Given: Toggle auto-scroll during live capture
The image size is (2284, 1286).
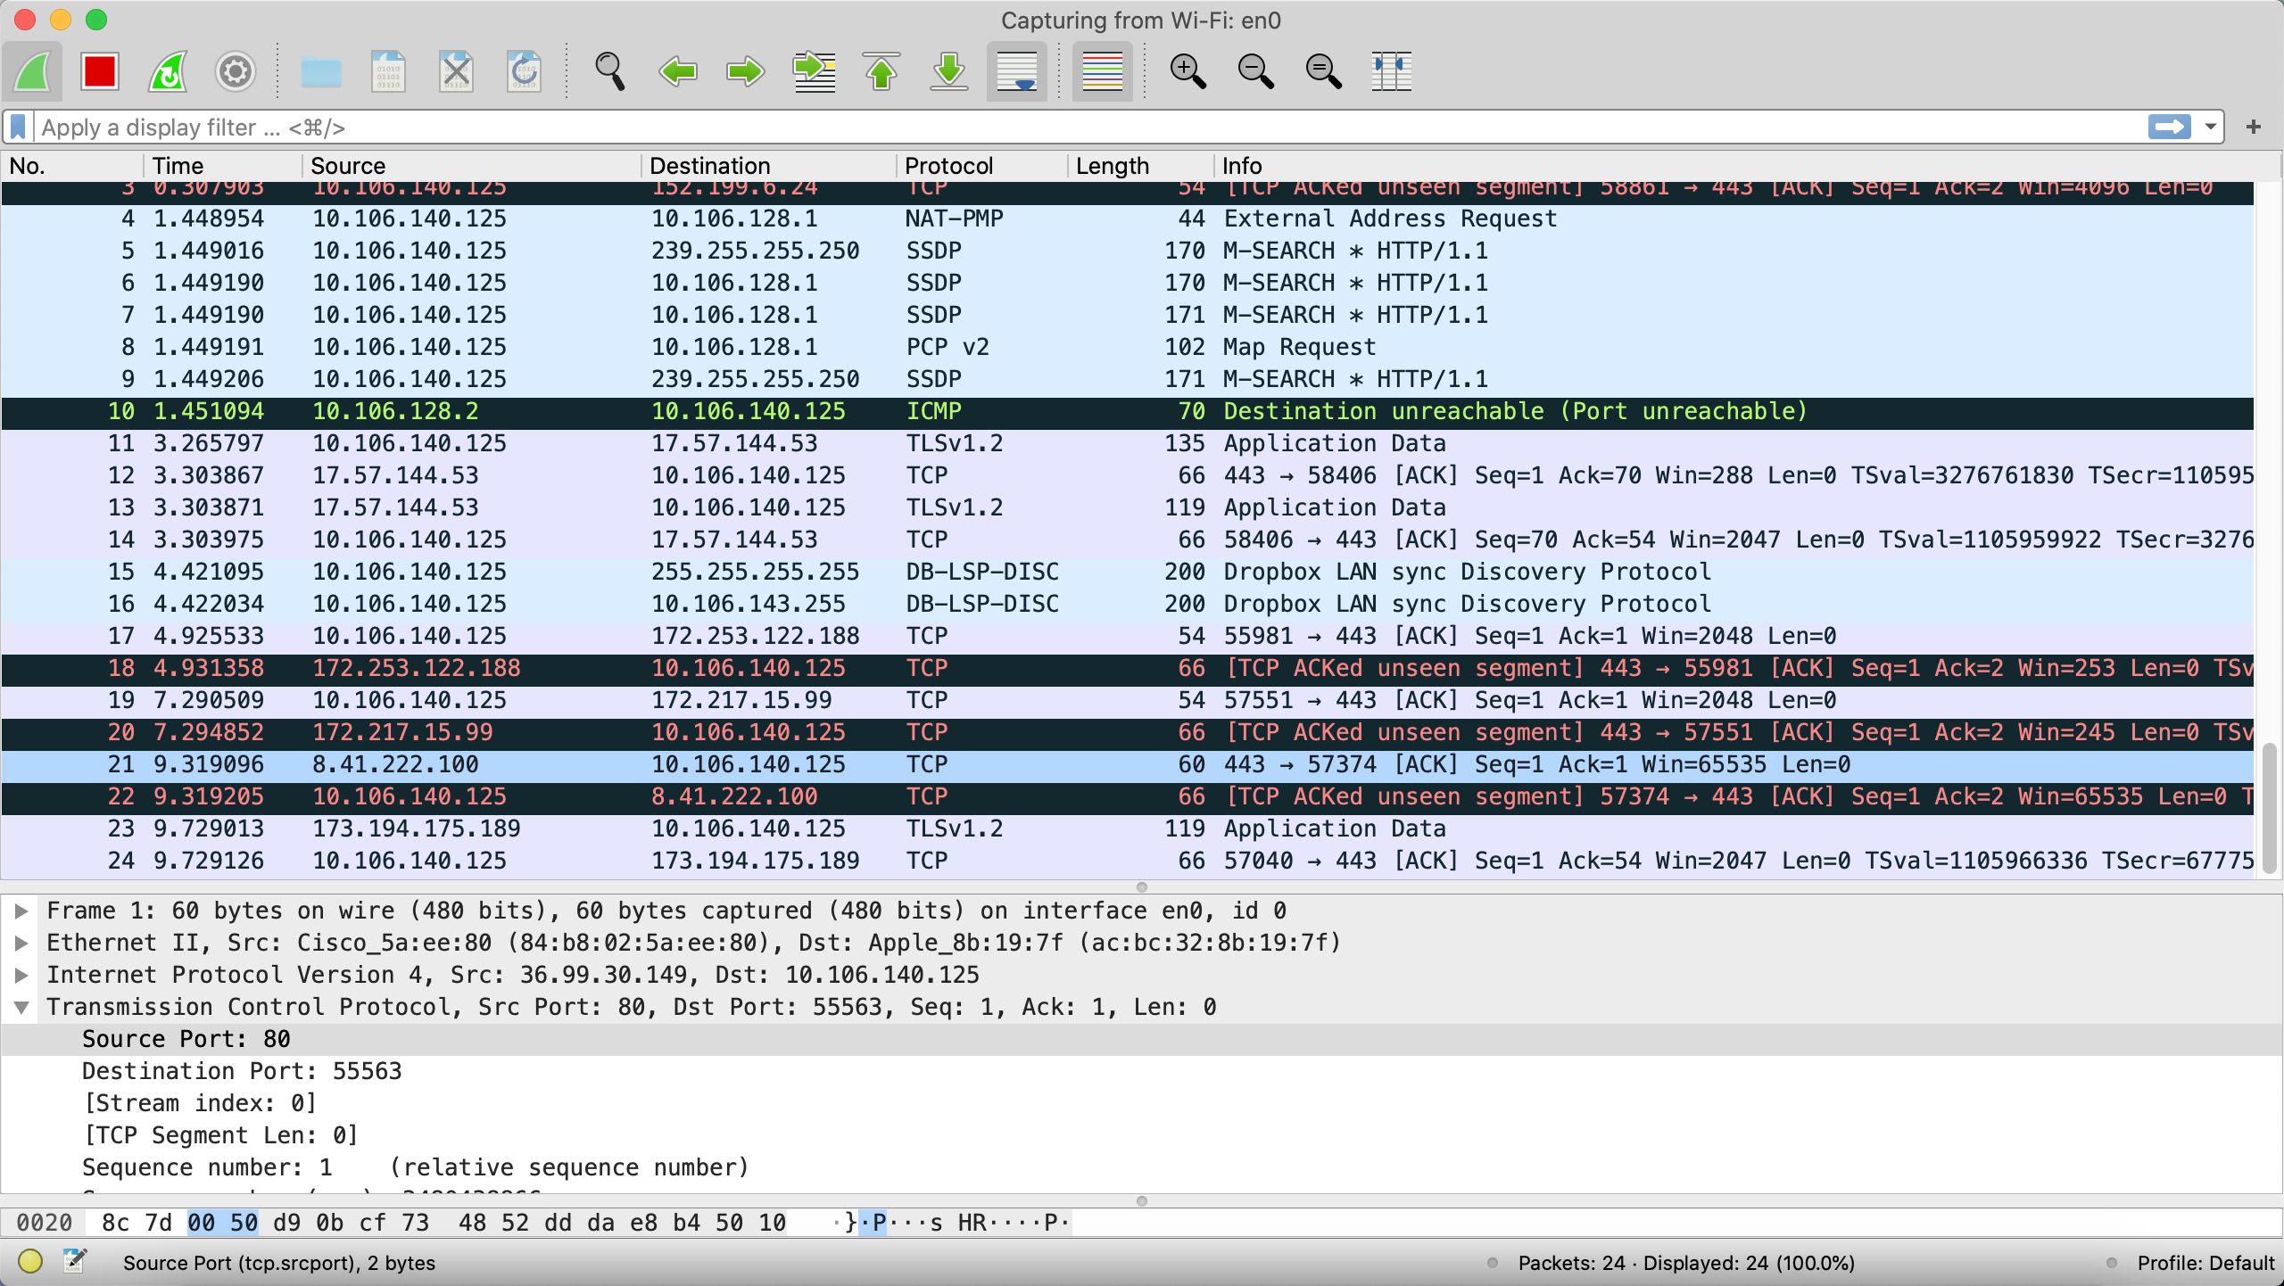Looking at the screenshot, I should (1016, 71).
